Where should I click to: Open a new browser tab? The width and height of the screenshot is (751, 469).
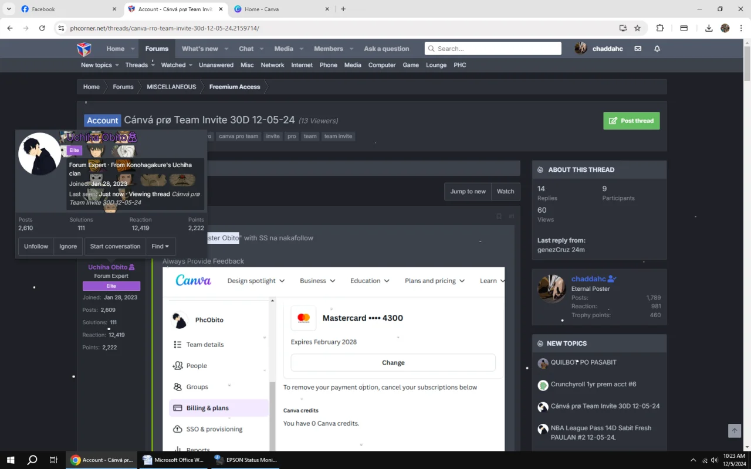(x=343, y=9)
